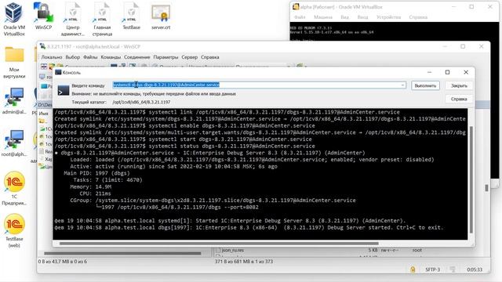Select the parent folder icon under the Имя column
Screen dimensions: 502x282
pos(42,121)
